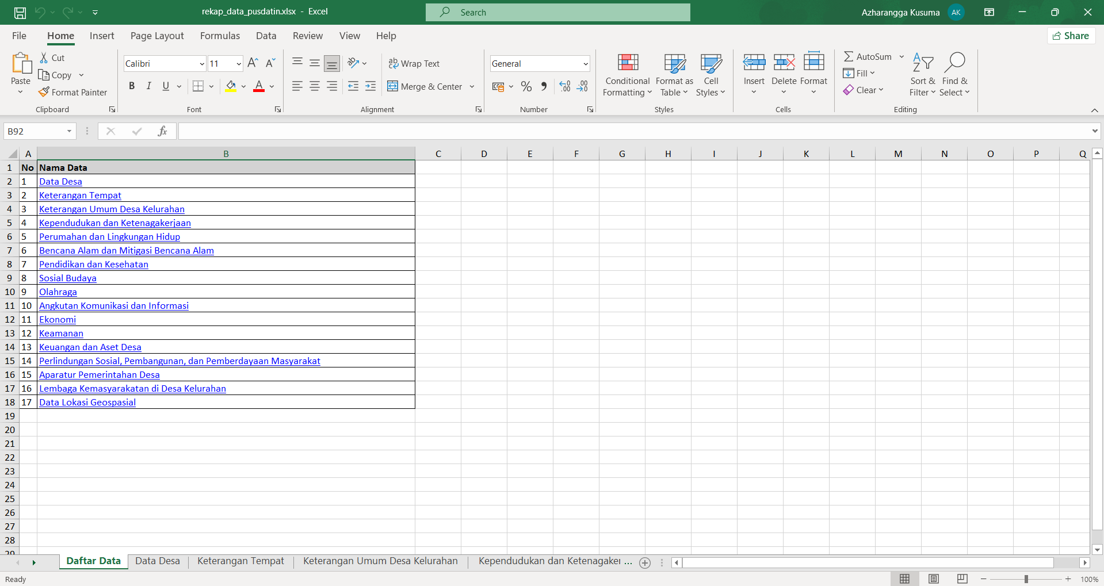Click the Search box in title bar
The image size is (1104, 586).
pos(558,12)
